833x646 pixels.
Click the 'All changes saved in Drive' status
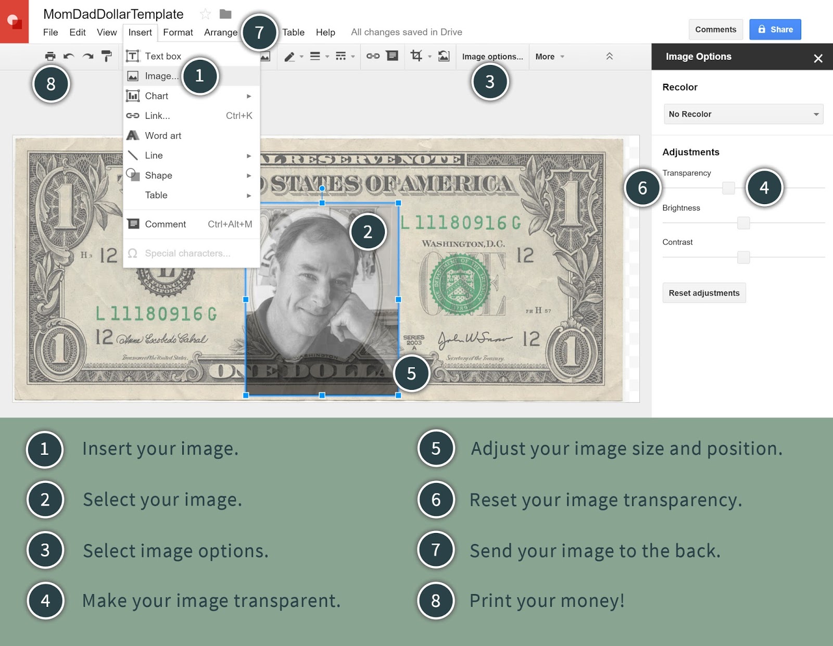point(407,32)
